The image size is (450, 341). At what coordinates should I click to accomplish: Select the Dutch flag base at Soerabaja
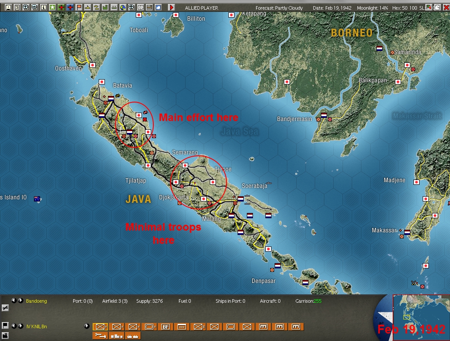pyautogui.click(x=241, y=198)
